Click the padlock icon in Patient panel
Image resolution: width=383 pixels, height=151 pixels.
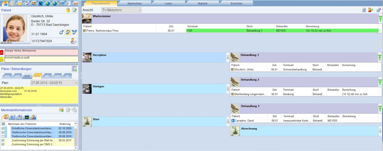click(68, 10)
